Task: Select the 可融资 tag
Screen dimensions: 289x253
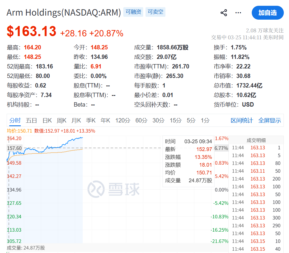Action: (133, 12)
